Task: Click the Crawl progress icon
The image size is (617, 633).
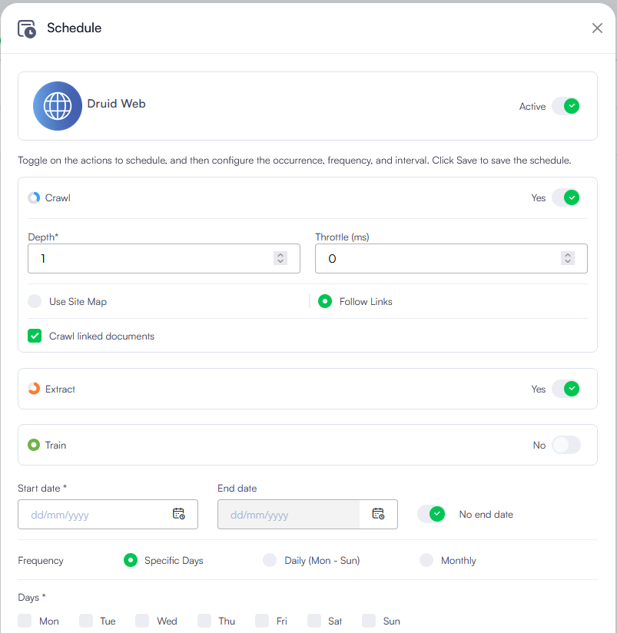Action: click(34, 197)
